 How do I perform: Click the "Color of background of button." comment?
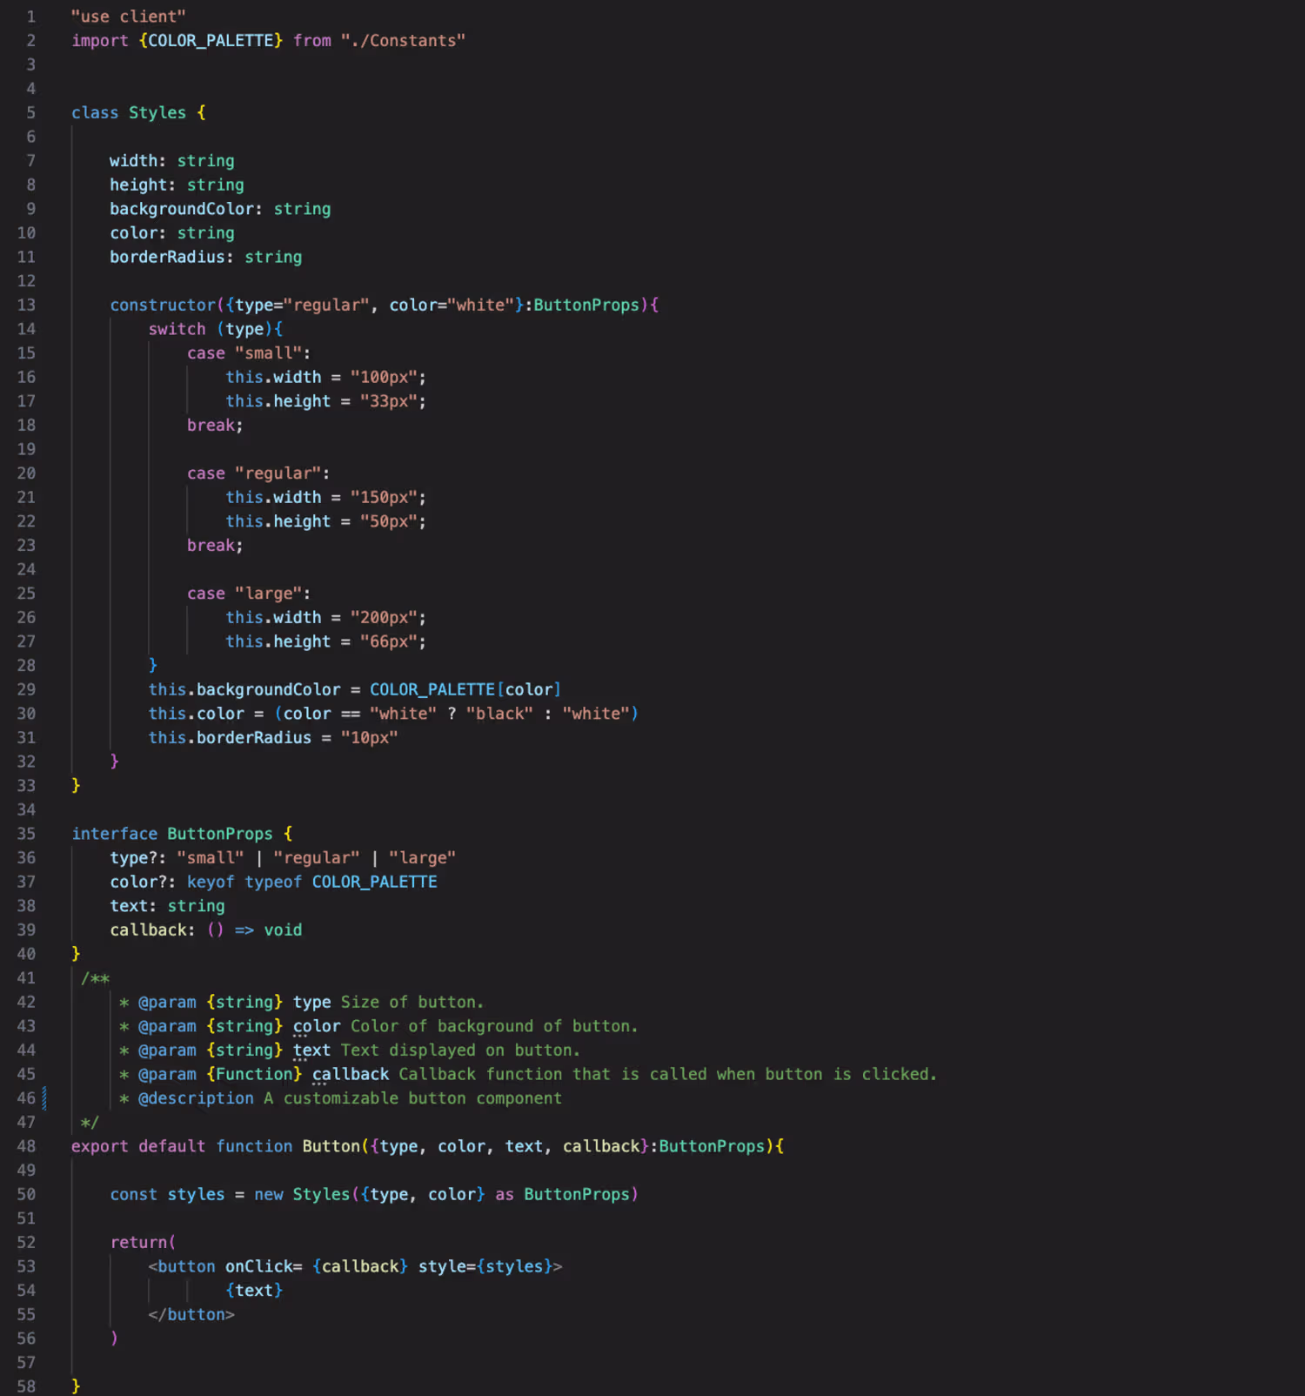[x=494, y=1027]
